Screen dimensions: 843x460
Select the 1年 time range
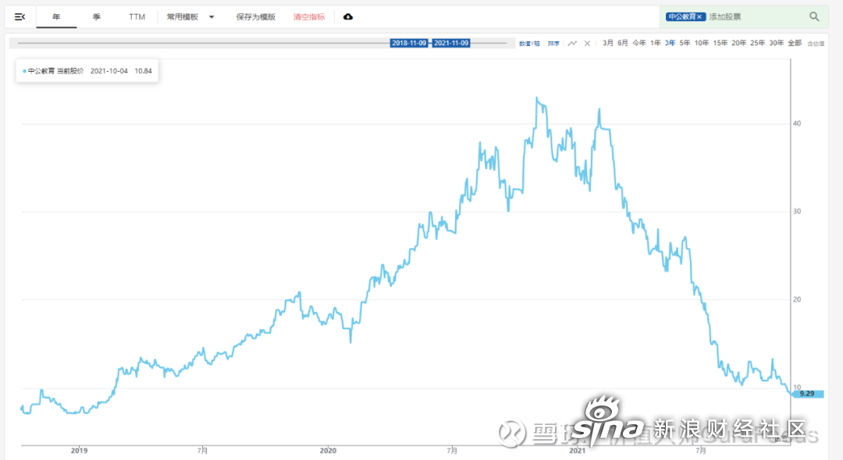point(656,43)
